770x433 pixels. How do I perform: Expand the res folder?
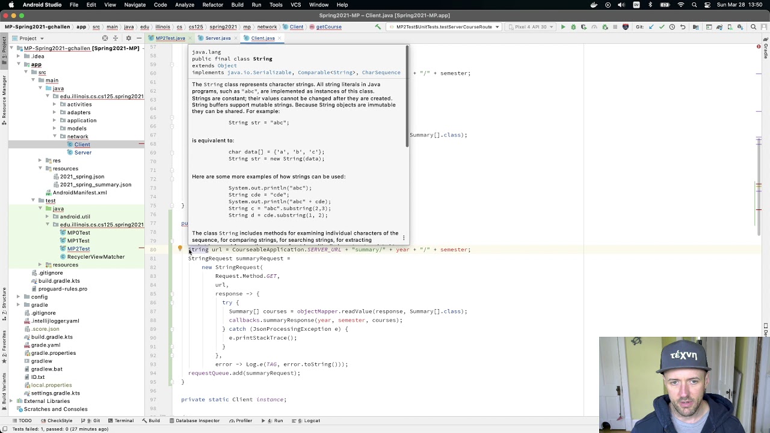(40, 161)
